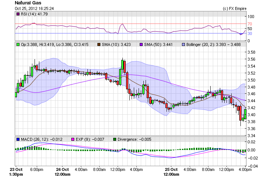Click the magenta EXP (9) legend swatch
Viewport: 261px width, 179px height.
pos(73,139)
